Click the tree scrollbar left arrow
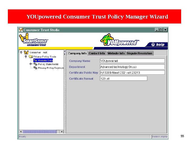The height and width of the screenshot is (141, 189). point(21,132)
